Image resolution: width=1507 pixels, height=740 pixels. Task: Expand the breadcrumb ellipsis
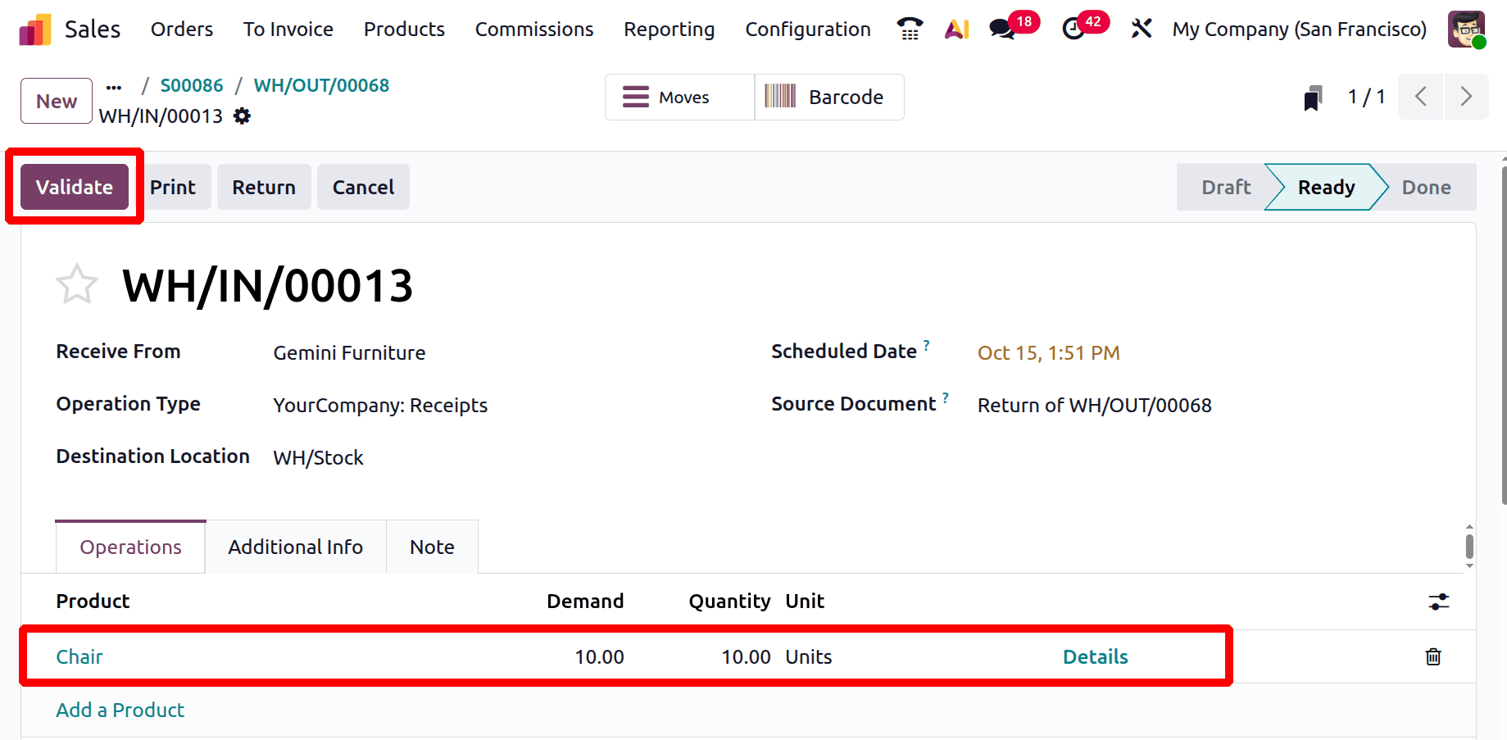coord(114,85)
